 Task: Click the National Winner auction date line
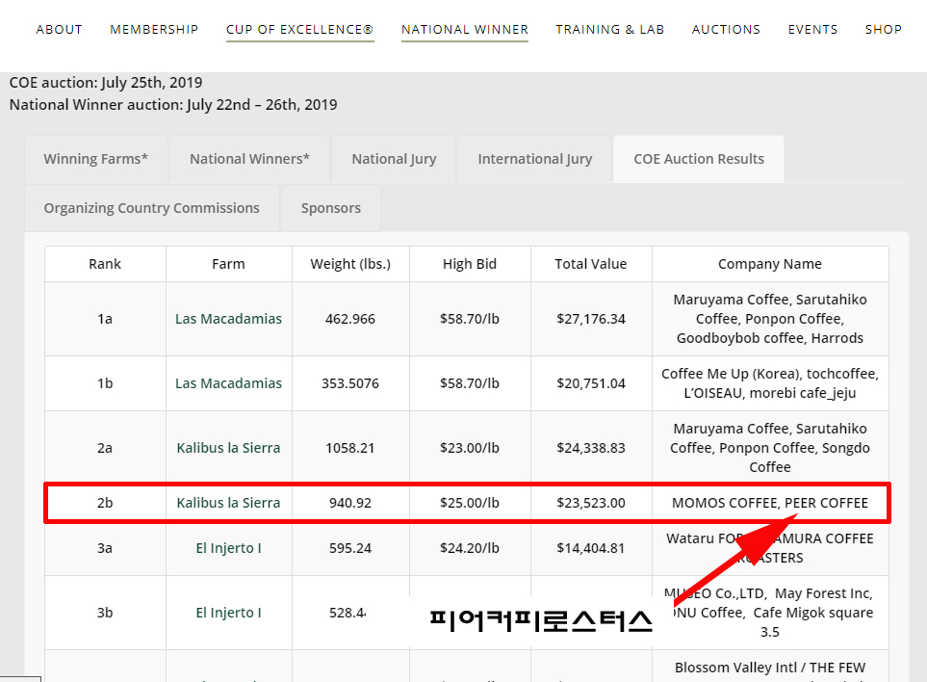click(x=173, y=105)
